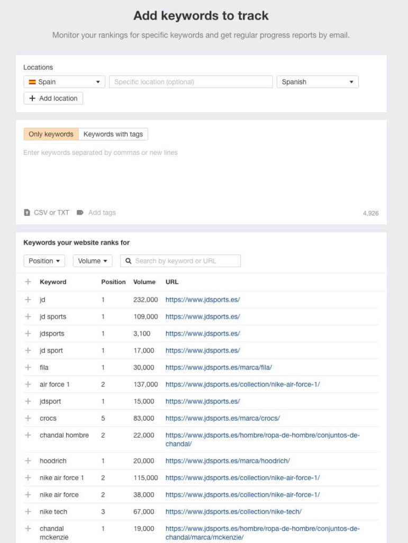Open the nike-tech collection URL link
Screen dimensions: 408x543
[x=233, y=512]
